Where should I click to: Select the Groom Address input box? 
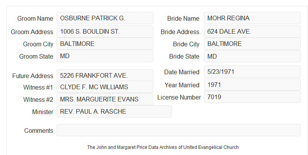[105, 31]
